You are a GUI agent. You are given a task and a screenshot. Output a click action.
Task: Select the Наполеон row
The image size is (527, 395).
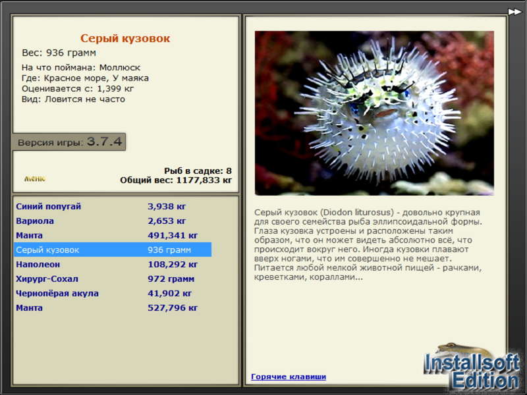(113, 264)
